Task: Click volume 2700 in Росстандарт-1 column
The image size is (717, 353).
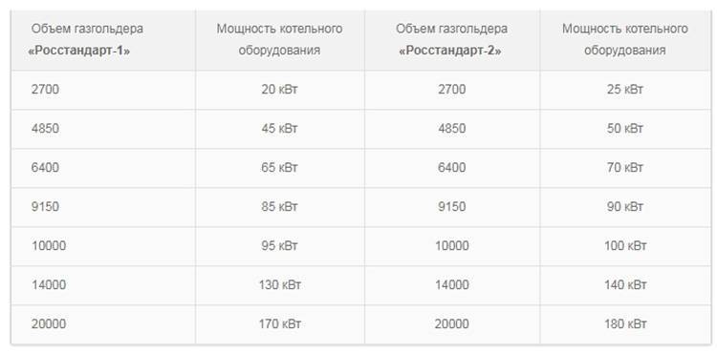Action: (45, 90)
